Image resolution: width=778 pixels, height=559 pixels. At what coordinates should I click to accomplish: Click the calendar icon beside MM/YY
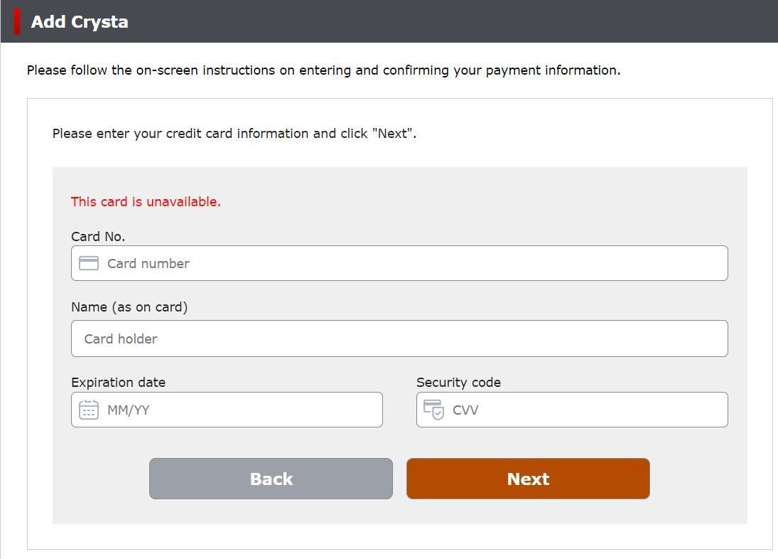[89, 410]
